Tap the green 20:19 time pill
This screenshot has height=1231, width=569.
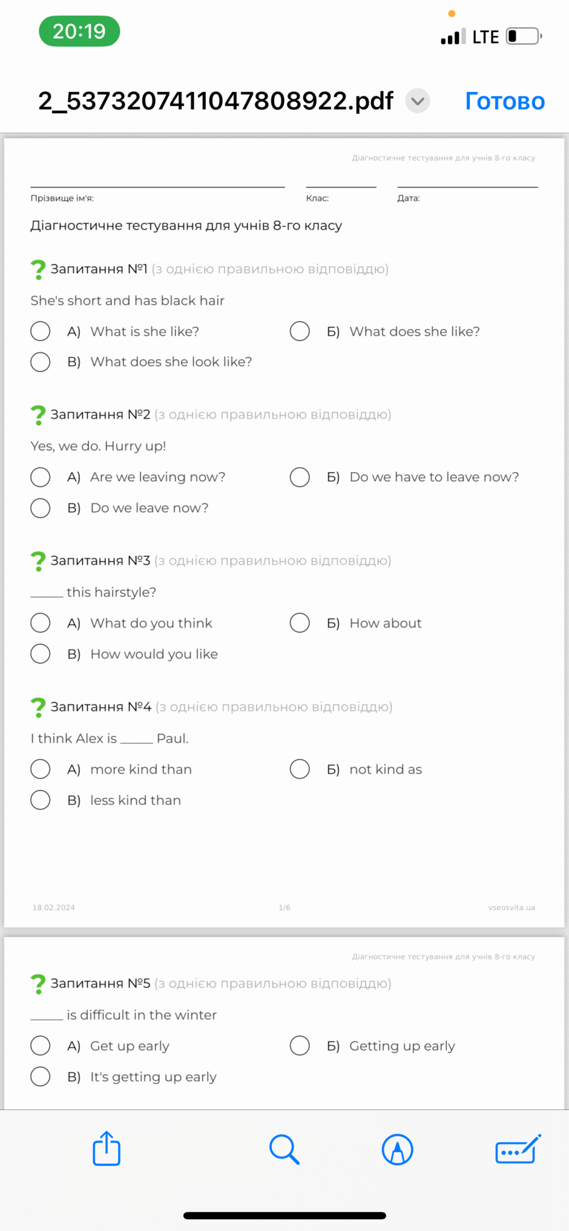click(x=79, y=31)
